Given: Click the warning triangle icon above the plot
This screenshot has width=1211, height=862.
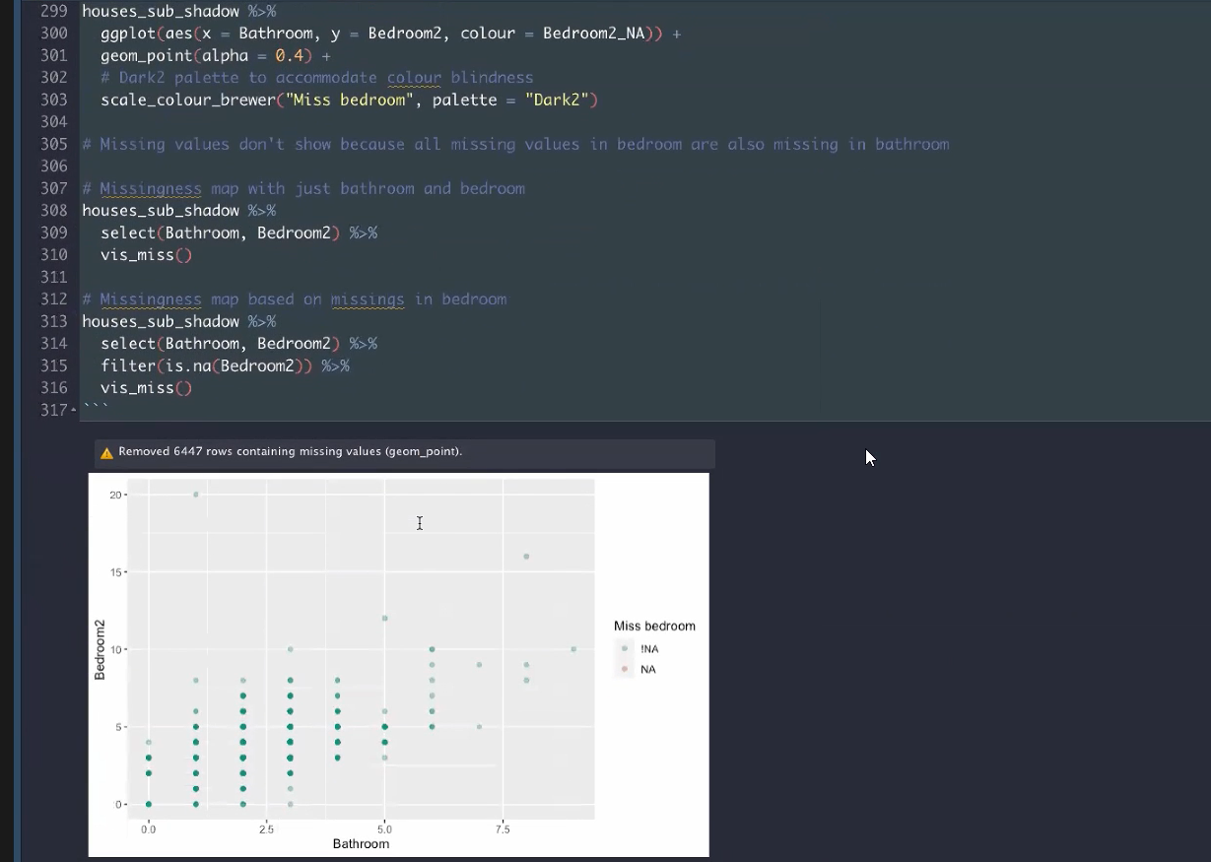Looking at the screenshot, I should pos(107,453).
